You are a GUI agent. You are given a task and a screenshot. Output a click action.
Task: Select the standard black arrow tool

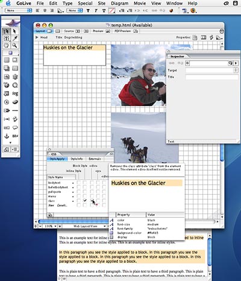(14, 31)
